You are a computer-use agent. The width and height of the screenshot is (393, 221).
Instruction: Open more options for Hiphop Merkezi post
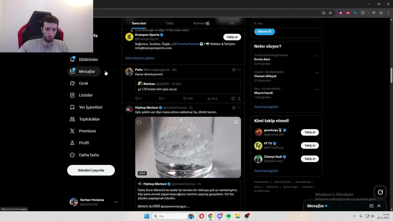(x=239, y=108)
